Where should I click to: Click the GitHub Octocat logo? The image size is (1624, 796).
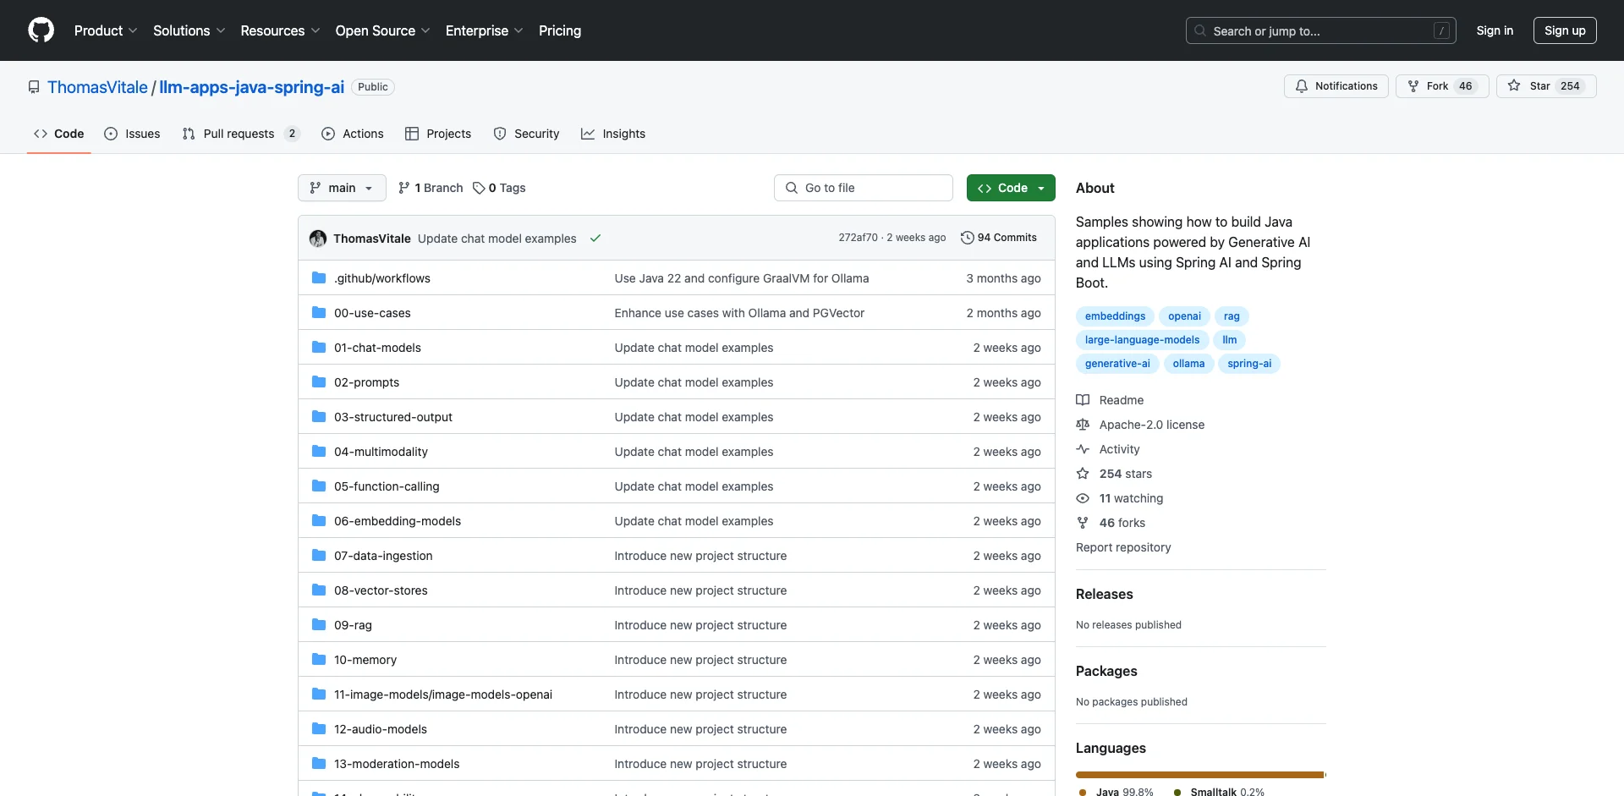(x=41, y=30)
